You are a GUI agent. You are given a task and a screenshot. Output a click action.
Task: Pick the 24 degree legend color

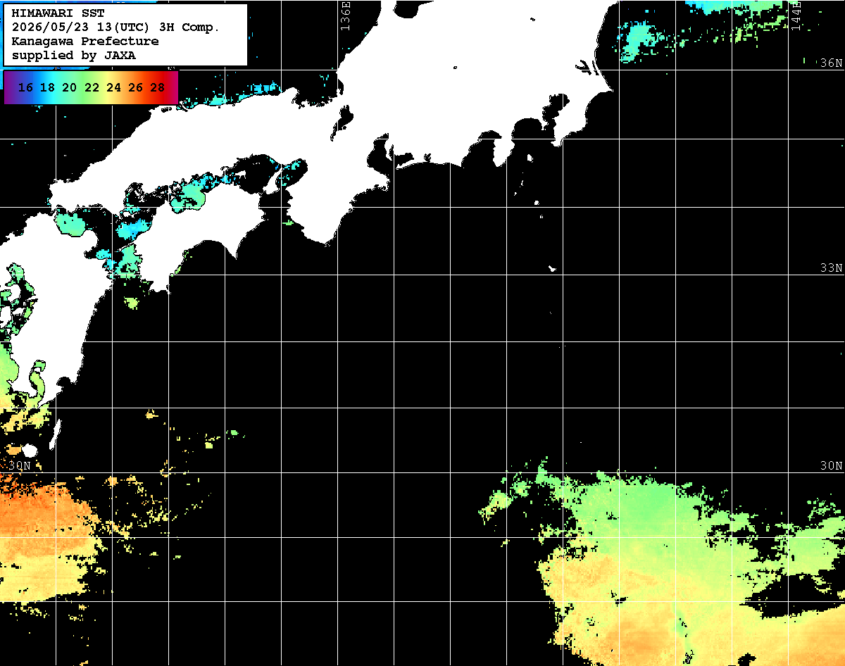(x=113, y=88)
